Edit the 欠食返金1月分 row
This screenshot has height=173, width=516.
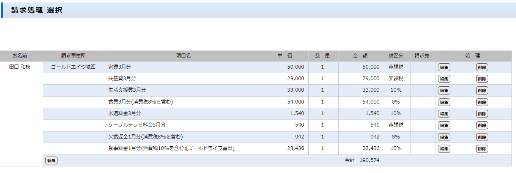pyautogui.click(x=444, y=137)
